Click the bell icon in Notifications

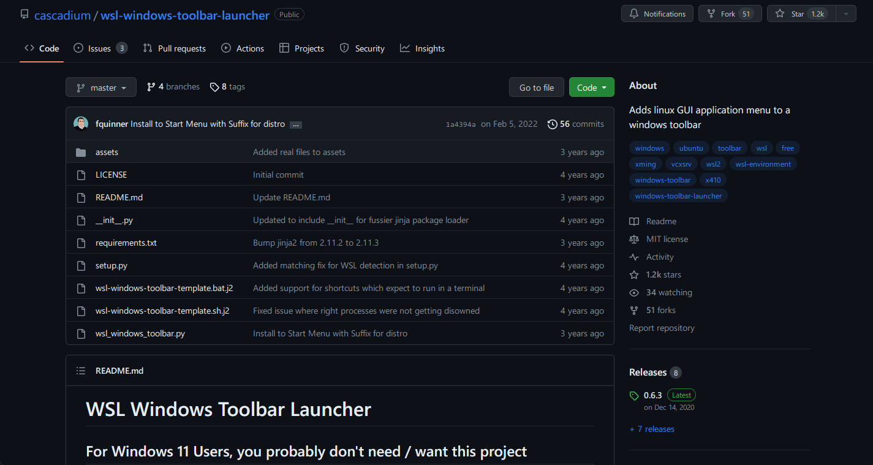tap(634, 13)
